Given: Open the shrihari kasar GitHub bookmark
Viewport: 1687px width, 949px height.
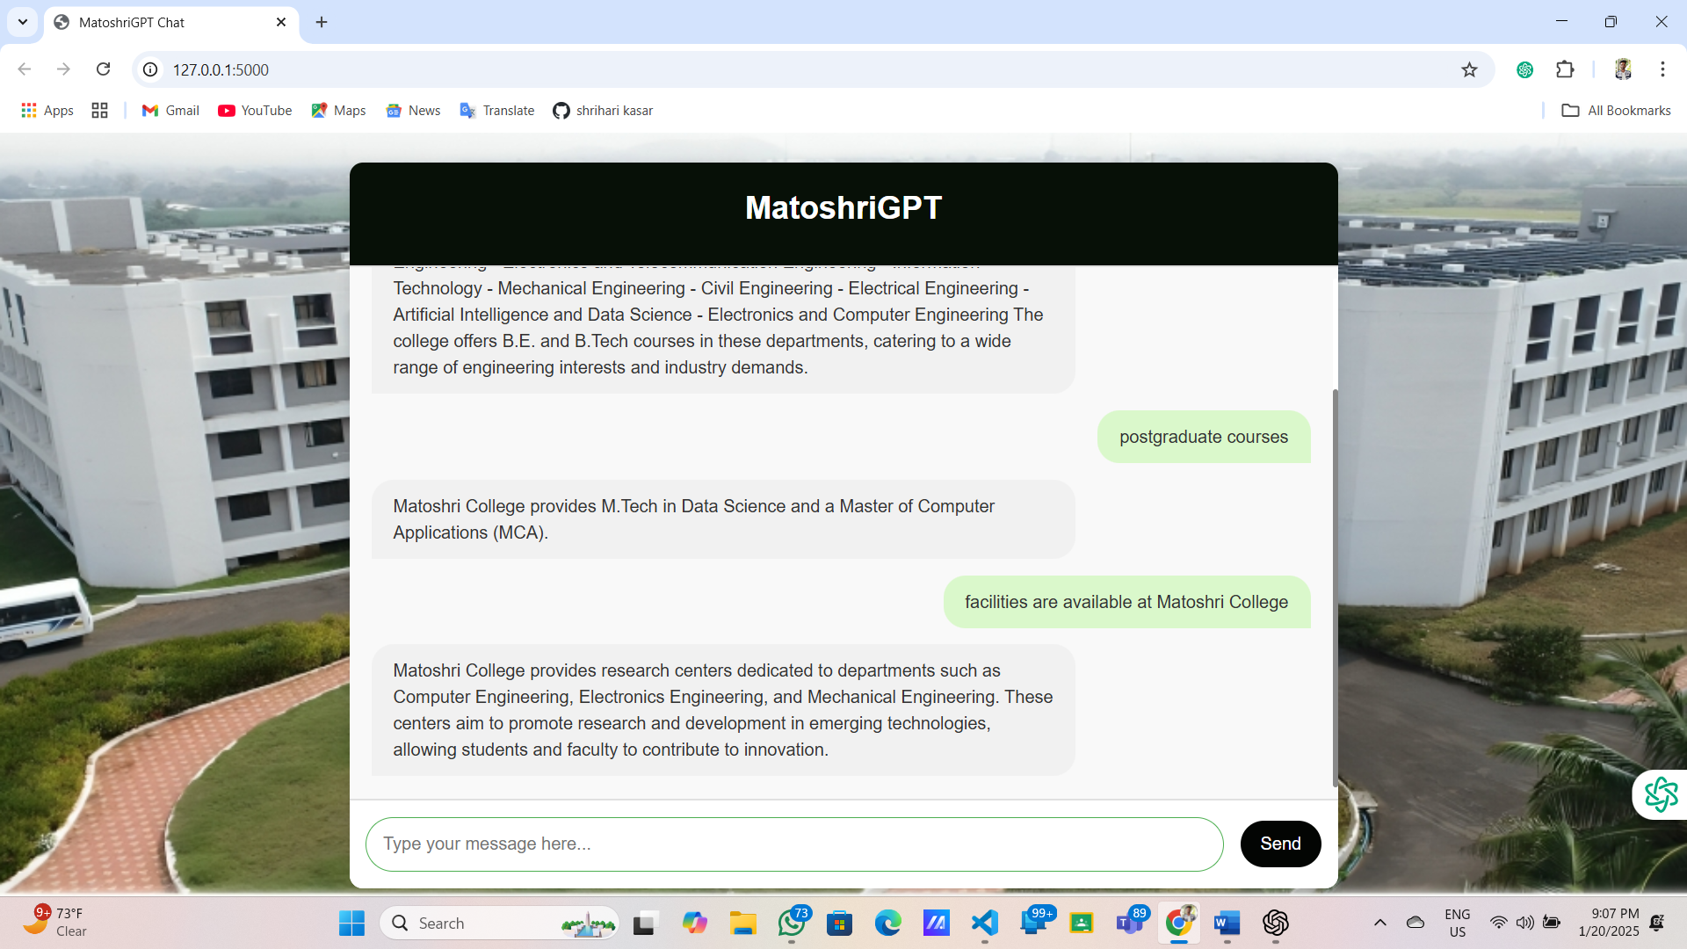Looking at the screenshot, I should (603, 110).
